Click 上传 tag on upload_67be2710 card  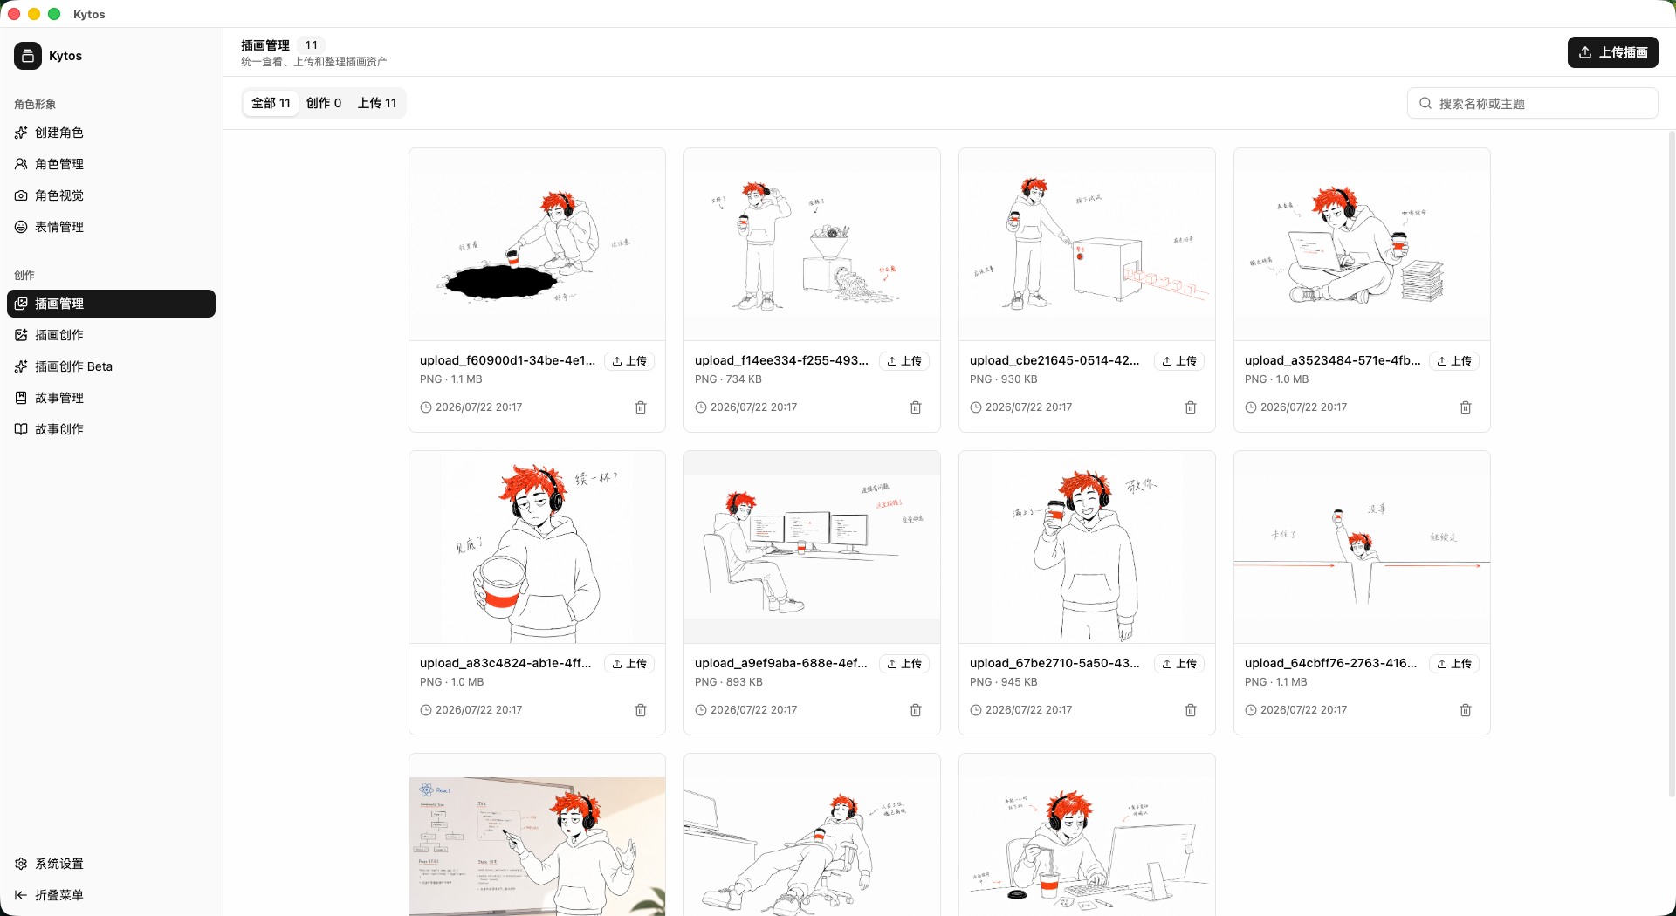pyautogui.click(x=1179, y=664)
